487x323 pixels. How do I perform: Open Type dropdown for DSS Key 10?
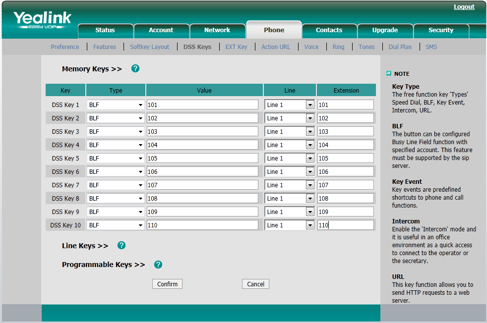116,225
